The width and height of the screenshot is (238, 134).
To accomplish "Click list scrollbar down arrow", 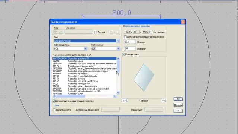I will tap(118, 93).
